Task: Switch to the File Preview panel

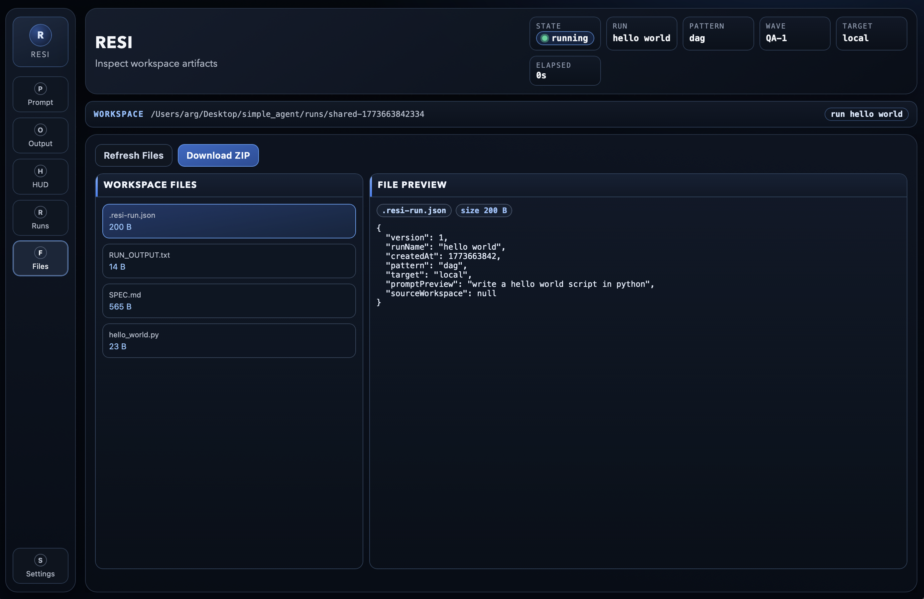Action: pos(412,185)
